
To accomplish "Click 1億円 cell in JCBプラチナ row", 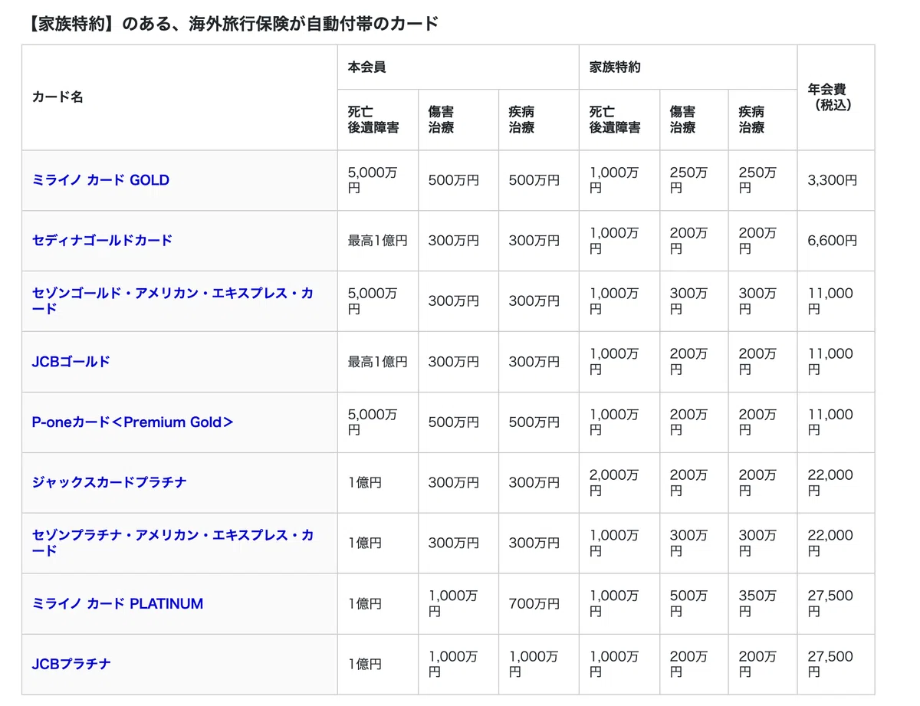I will point(378,664).
